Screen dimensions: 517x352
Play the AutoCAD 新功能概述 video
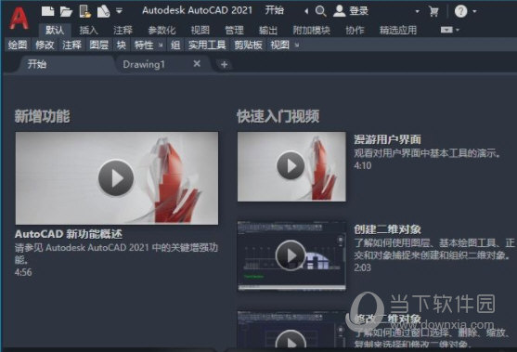[116, 177]
